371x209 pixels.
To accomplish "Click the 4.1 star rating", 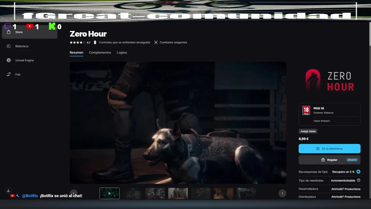I will pos(80,42).
